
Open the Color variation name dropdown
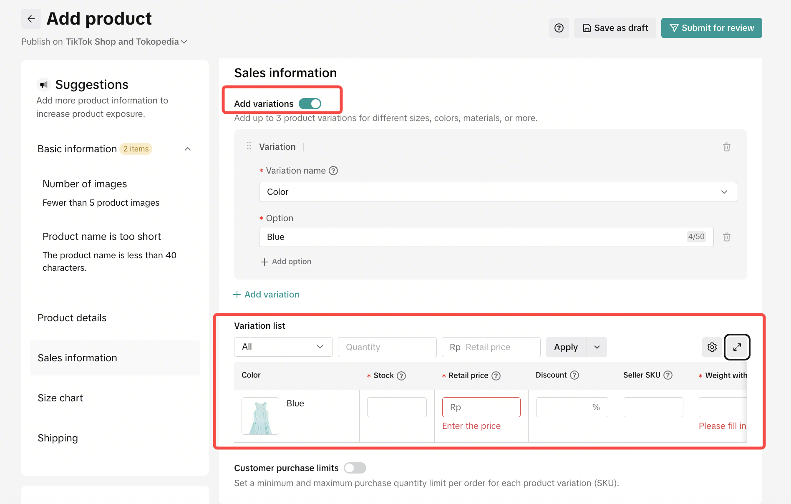(498, 192)
